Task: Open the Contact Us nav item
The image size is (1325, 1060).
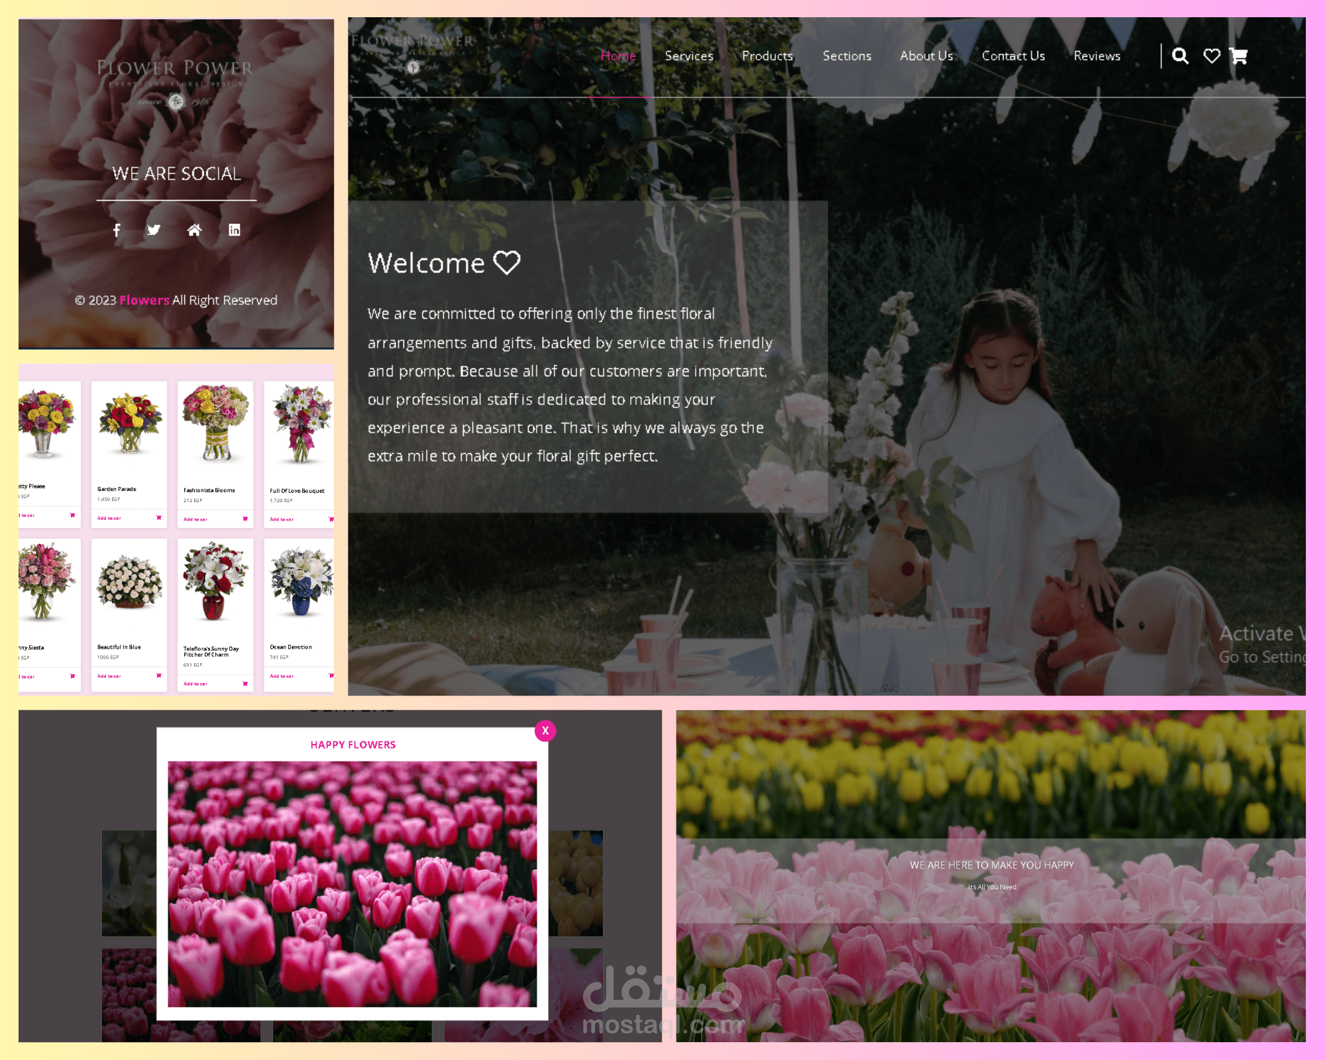Action: click(x=1013, y=56)
